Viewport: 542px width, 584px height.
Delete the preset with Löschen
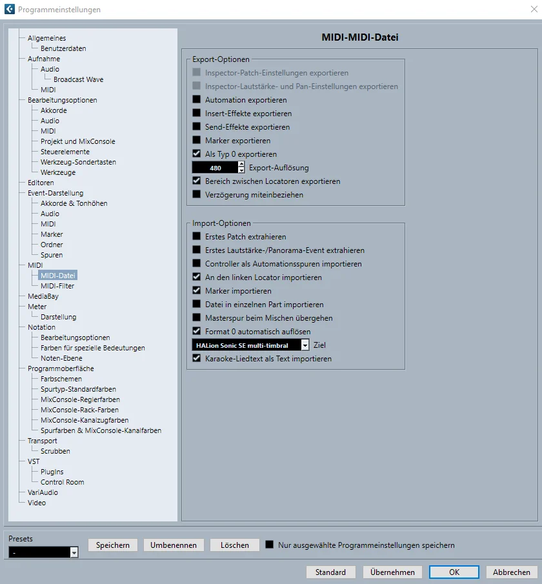click(235, 545)
